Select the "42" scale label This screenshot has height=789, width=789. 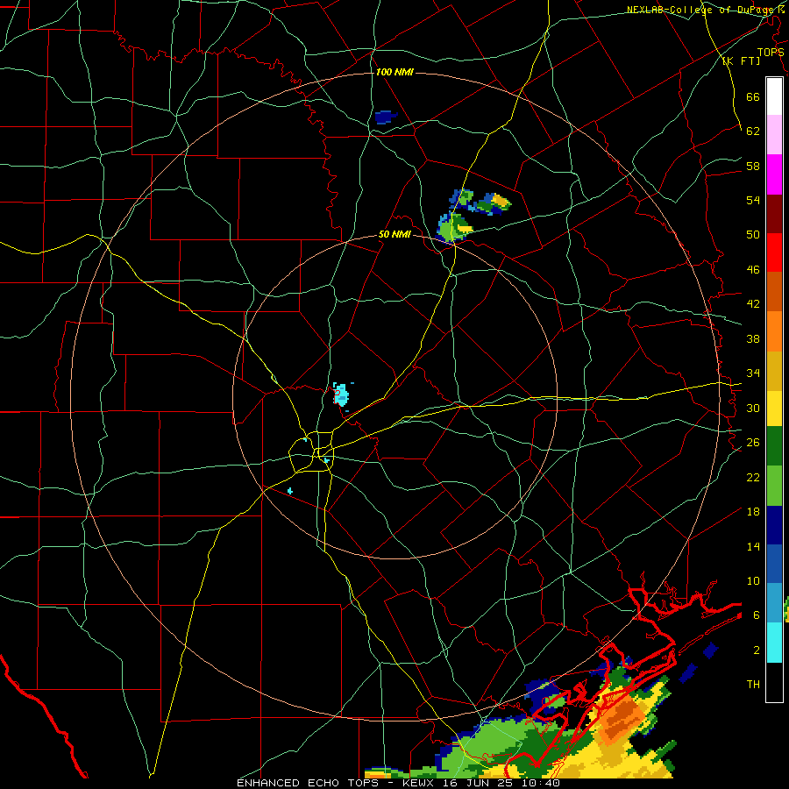pos(753,304)
